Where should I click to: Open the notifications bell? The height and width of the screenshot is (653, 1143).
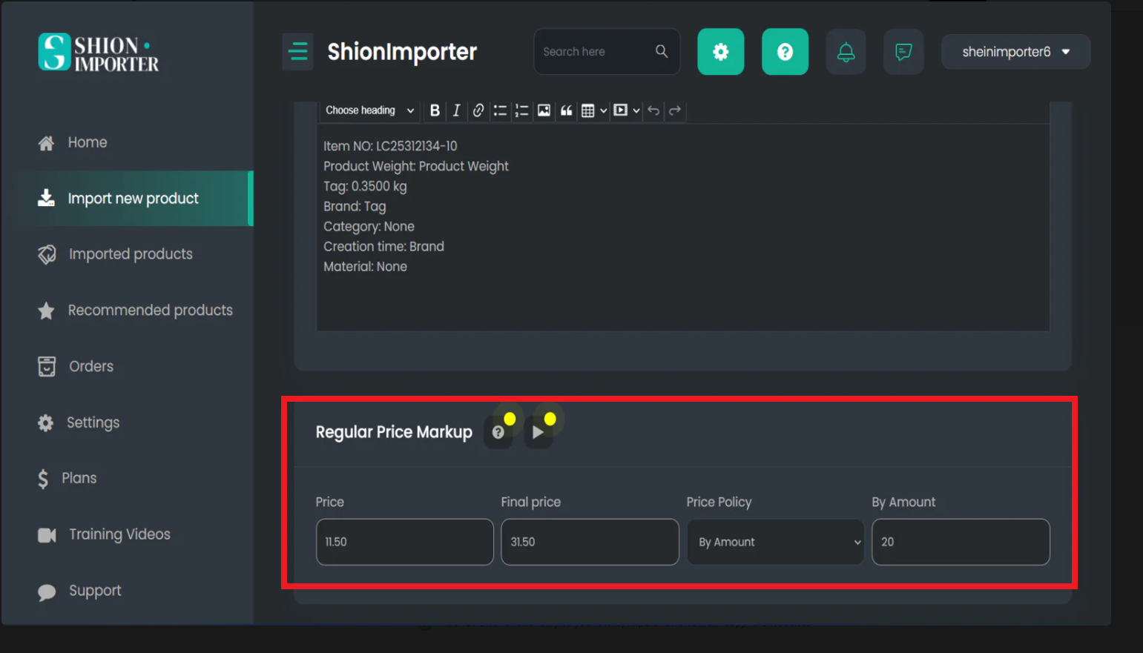(x=846, y=52)
